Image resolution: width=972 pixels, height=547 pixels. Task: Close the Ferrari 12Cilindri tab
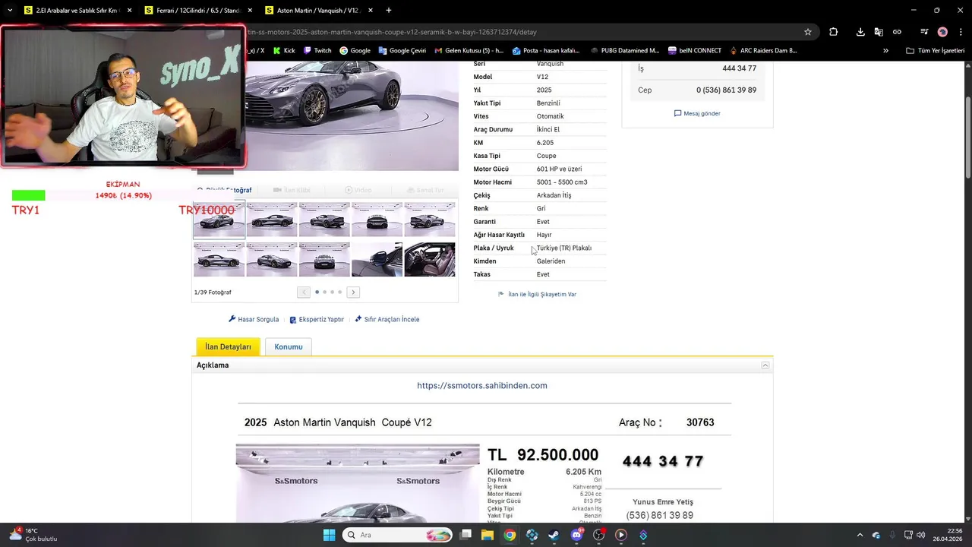(x=251, y=11)
